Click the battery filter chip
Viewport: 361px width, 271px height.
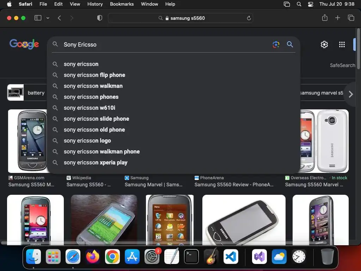pyautogui.click(x=27, y=93)
